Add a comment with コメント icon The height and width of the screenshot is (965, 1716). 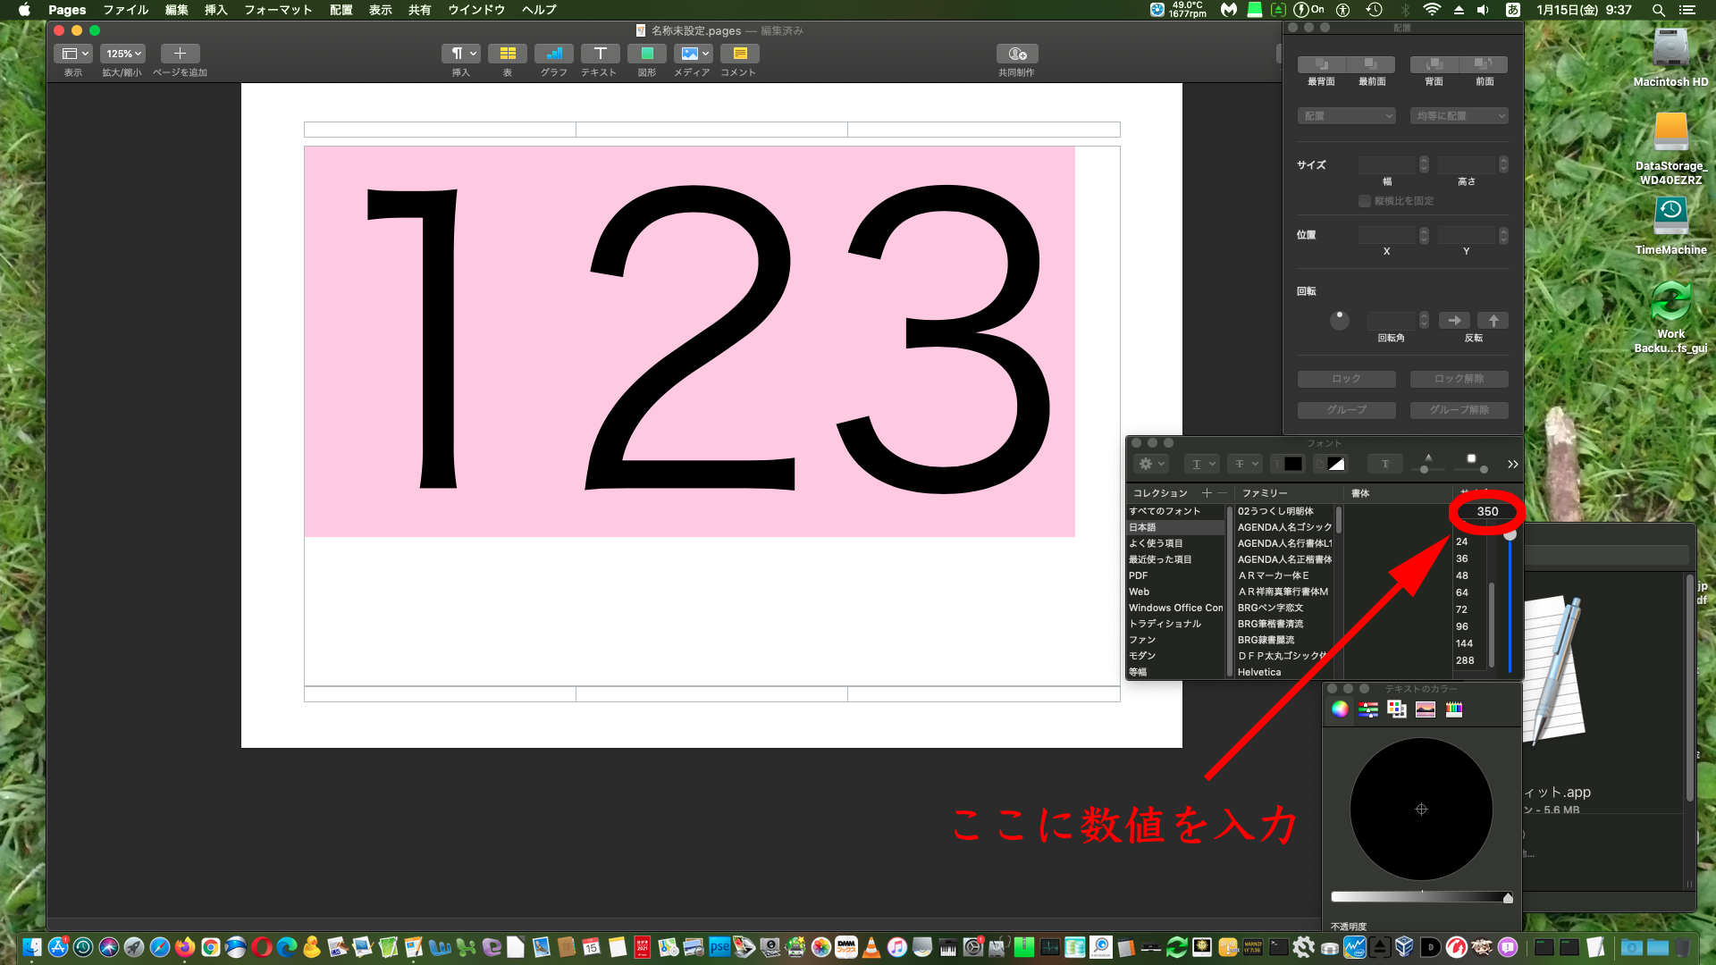coord(739,54)
